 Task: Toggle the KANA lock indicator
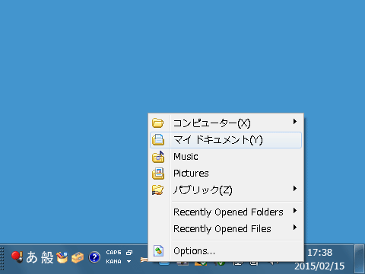113,262
